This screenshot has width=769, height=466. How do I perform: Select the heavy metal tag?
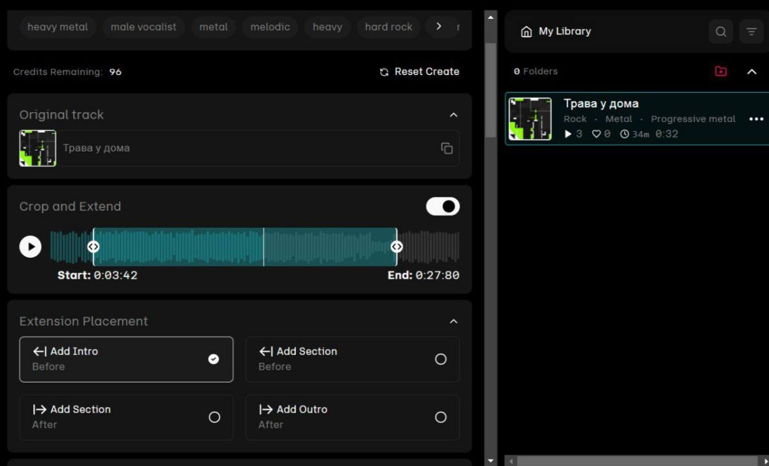pyautogui.click(x=57, y=27)
